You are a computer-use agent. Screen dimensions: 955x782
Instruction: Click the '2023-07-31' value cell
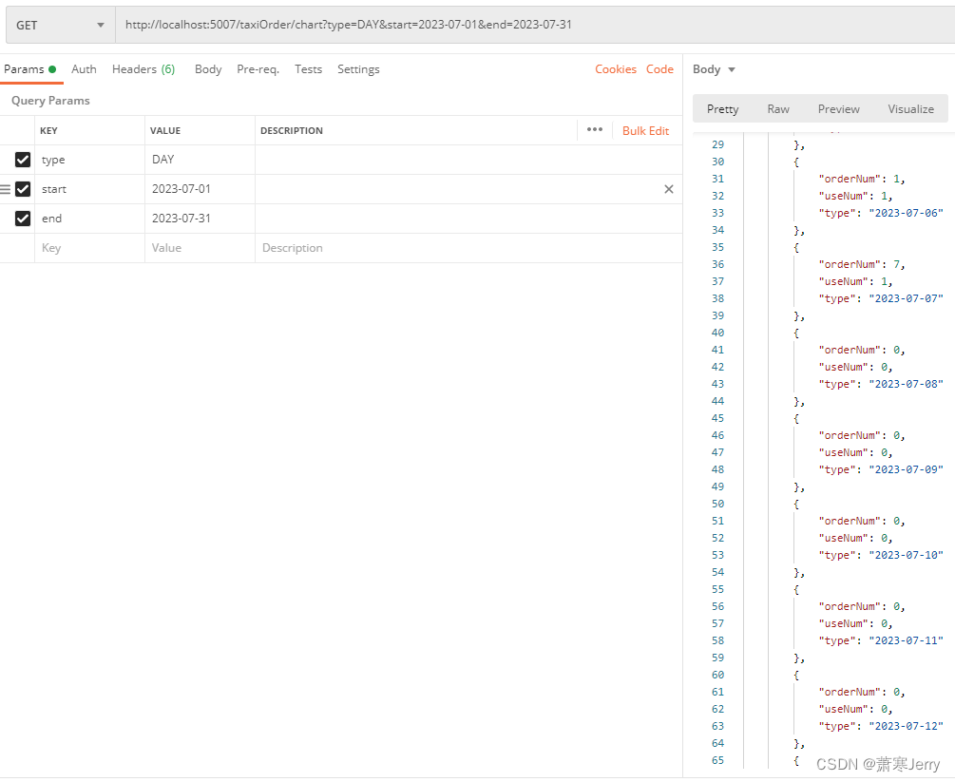pyautogui.click(x=200, y=218)
